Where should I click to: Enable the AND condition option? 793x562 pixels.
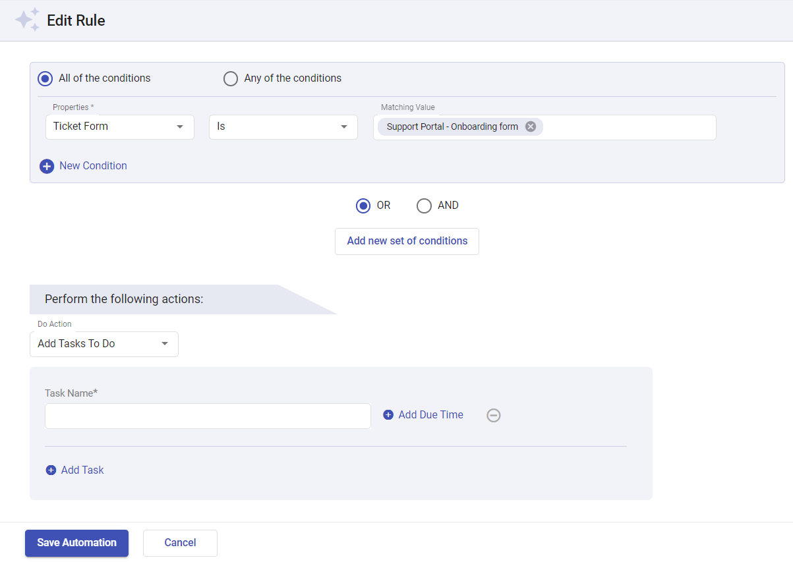coord(424,206)
